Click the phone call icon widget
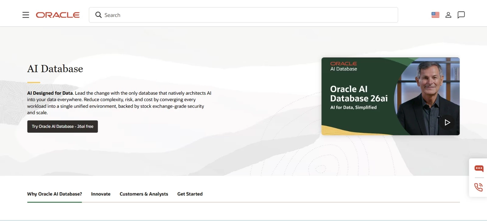This screenshot has width=487, height=221. pyautogui.click(x=479, y=187)
